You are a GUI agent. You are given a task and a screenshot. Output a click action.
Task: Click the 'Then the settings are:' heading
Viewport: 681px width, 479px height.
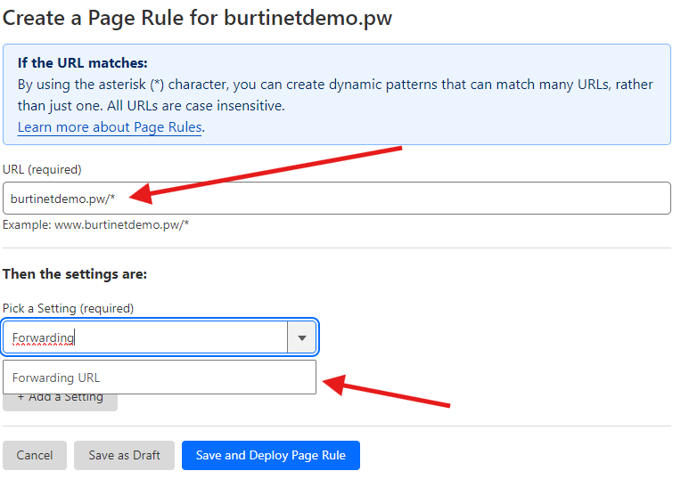(x=75, y=273)
